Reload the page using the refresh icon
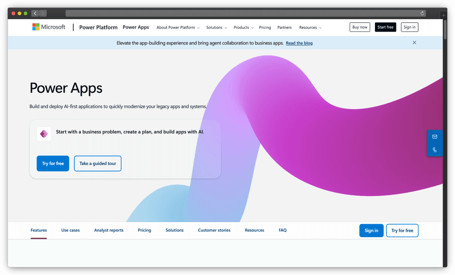 pyautogui.click(x=422, y=13)
